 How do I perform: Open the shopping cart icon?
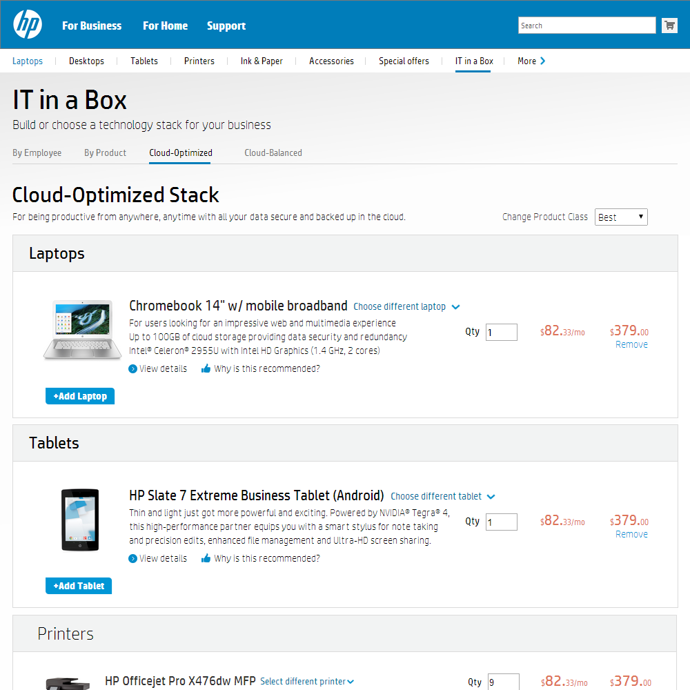coord(669,25)
